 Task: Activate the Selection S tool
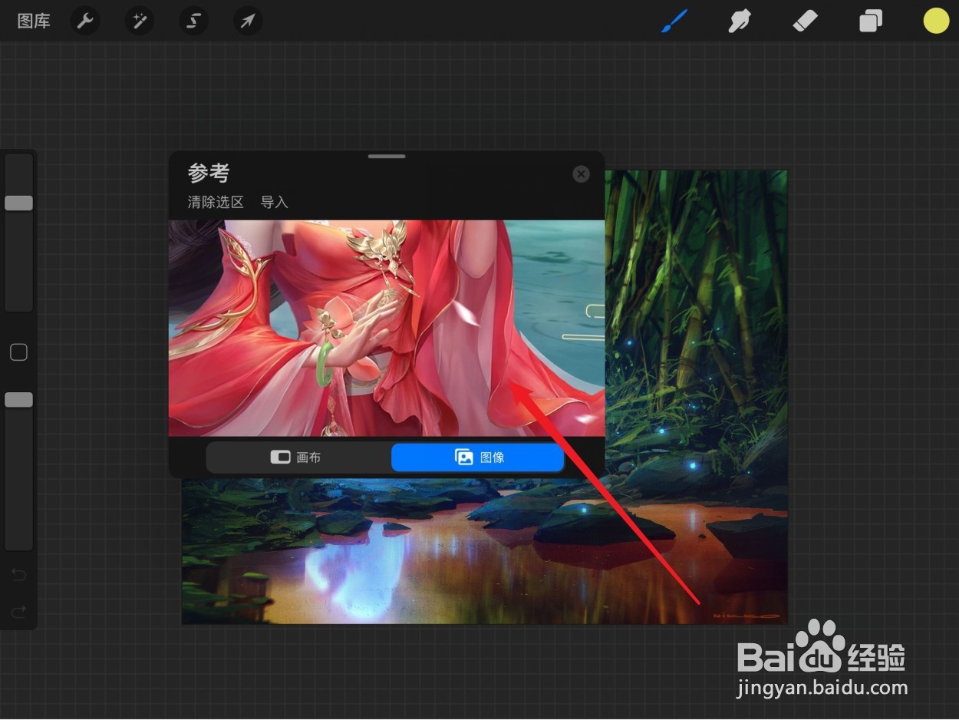(194, 21)
